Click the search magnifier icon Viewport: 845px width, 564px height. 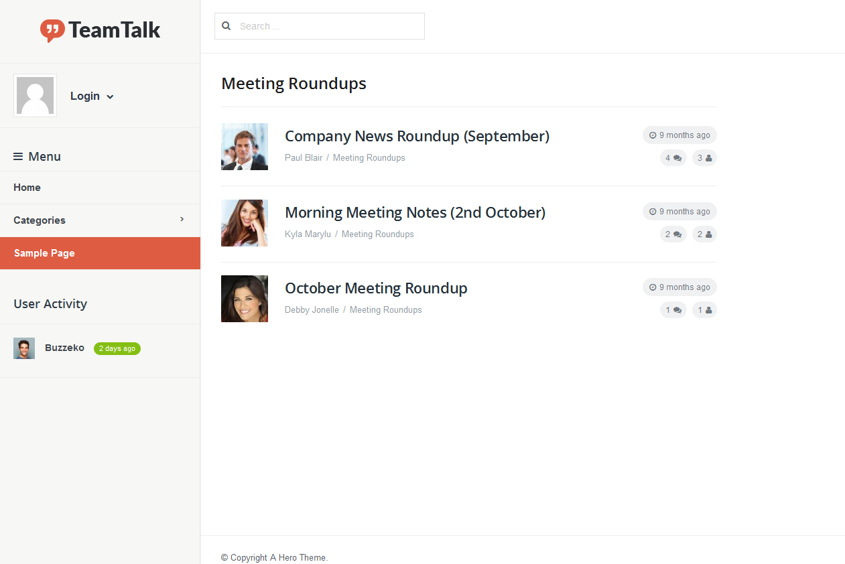click(x=226, y=26)
